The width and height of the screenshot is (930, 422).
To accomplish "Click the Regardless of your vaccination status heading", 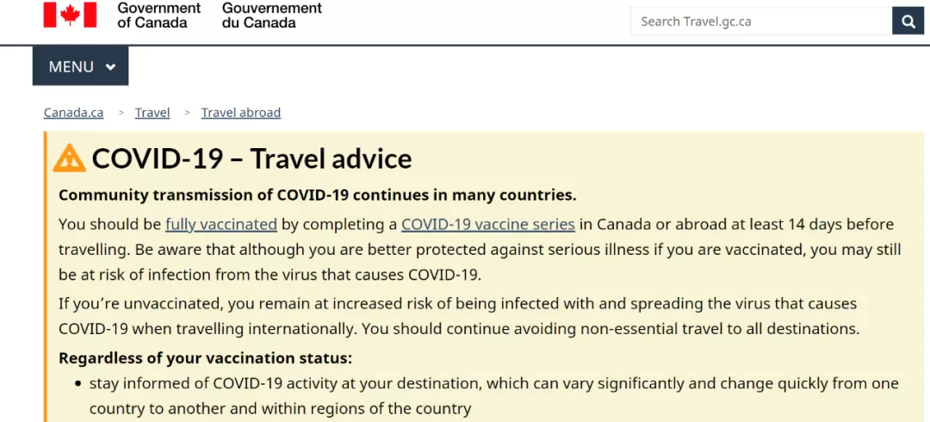I will coord(206,358).
